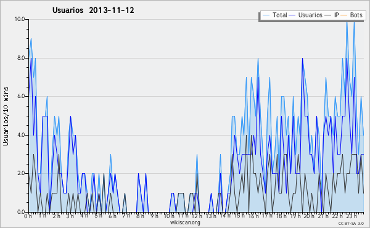370x228 pixels.
Task: Click the '23 h' x-axis label
Action: (x=351, y=216)
